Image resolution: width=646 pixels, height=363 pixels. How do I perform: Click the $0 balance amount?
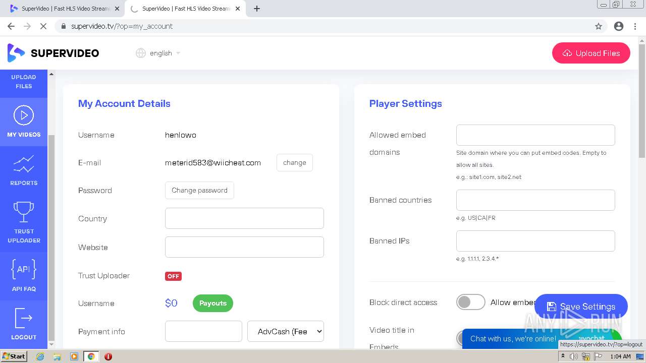[172, 303]
